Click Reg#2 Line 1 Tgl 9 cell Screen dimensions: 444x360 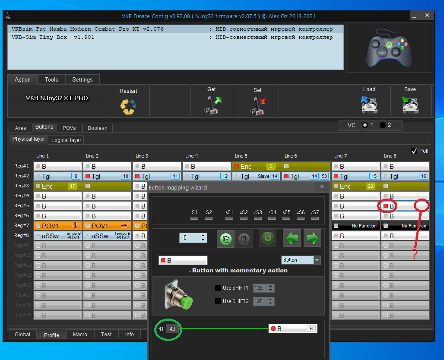click(x=58, y=176)
